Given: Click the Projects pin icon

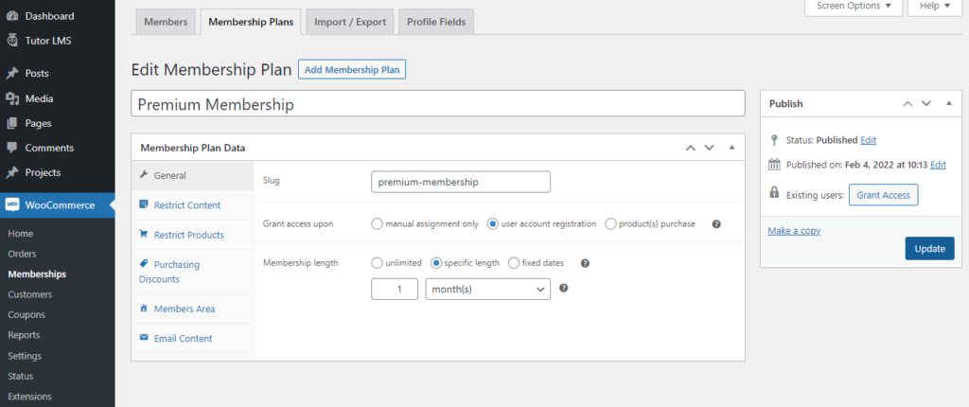Looking at the screenshot, I should pyautogui.click(x=12, y=172).
